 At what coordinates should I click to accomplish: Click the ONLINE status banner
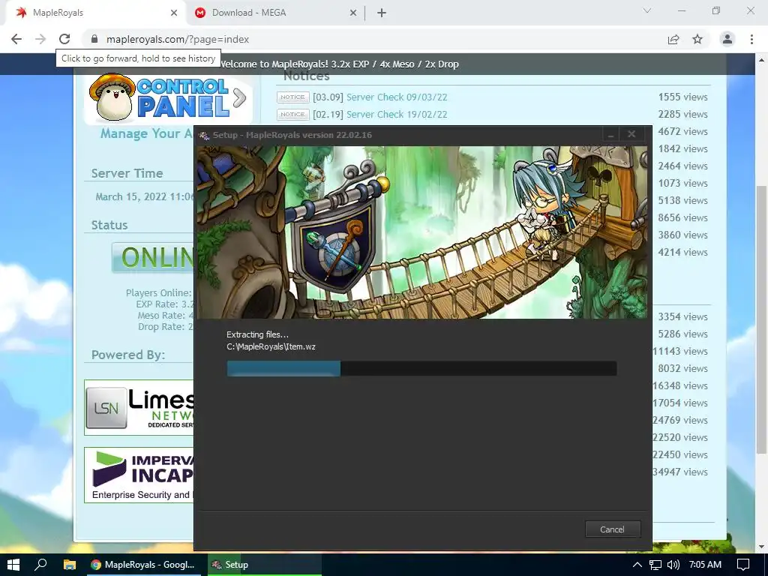coord(153,257)
